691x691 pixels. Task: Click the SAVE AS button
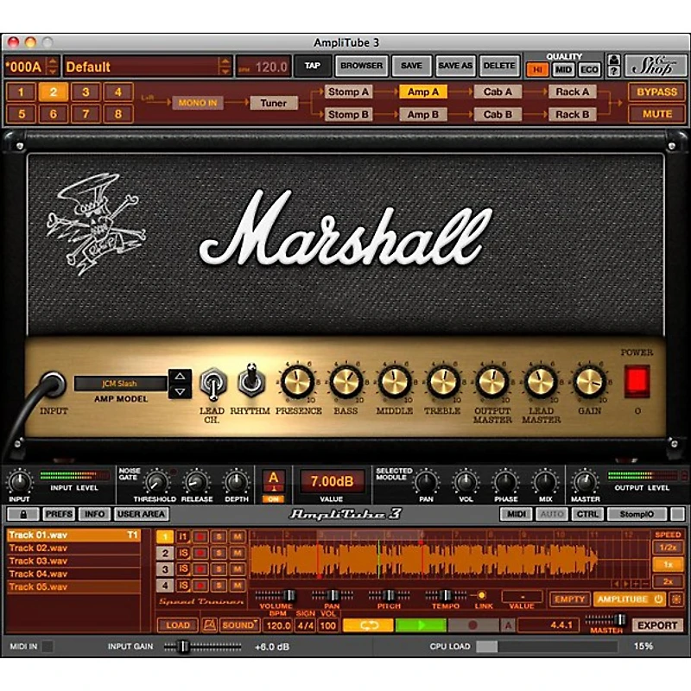click(455, 67)
